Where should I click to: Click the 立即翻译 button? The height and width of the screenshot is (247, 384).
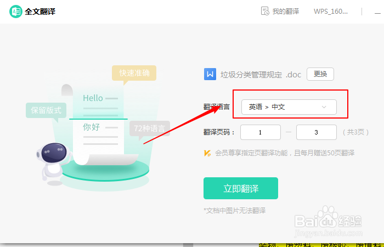241,188
